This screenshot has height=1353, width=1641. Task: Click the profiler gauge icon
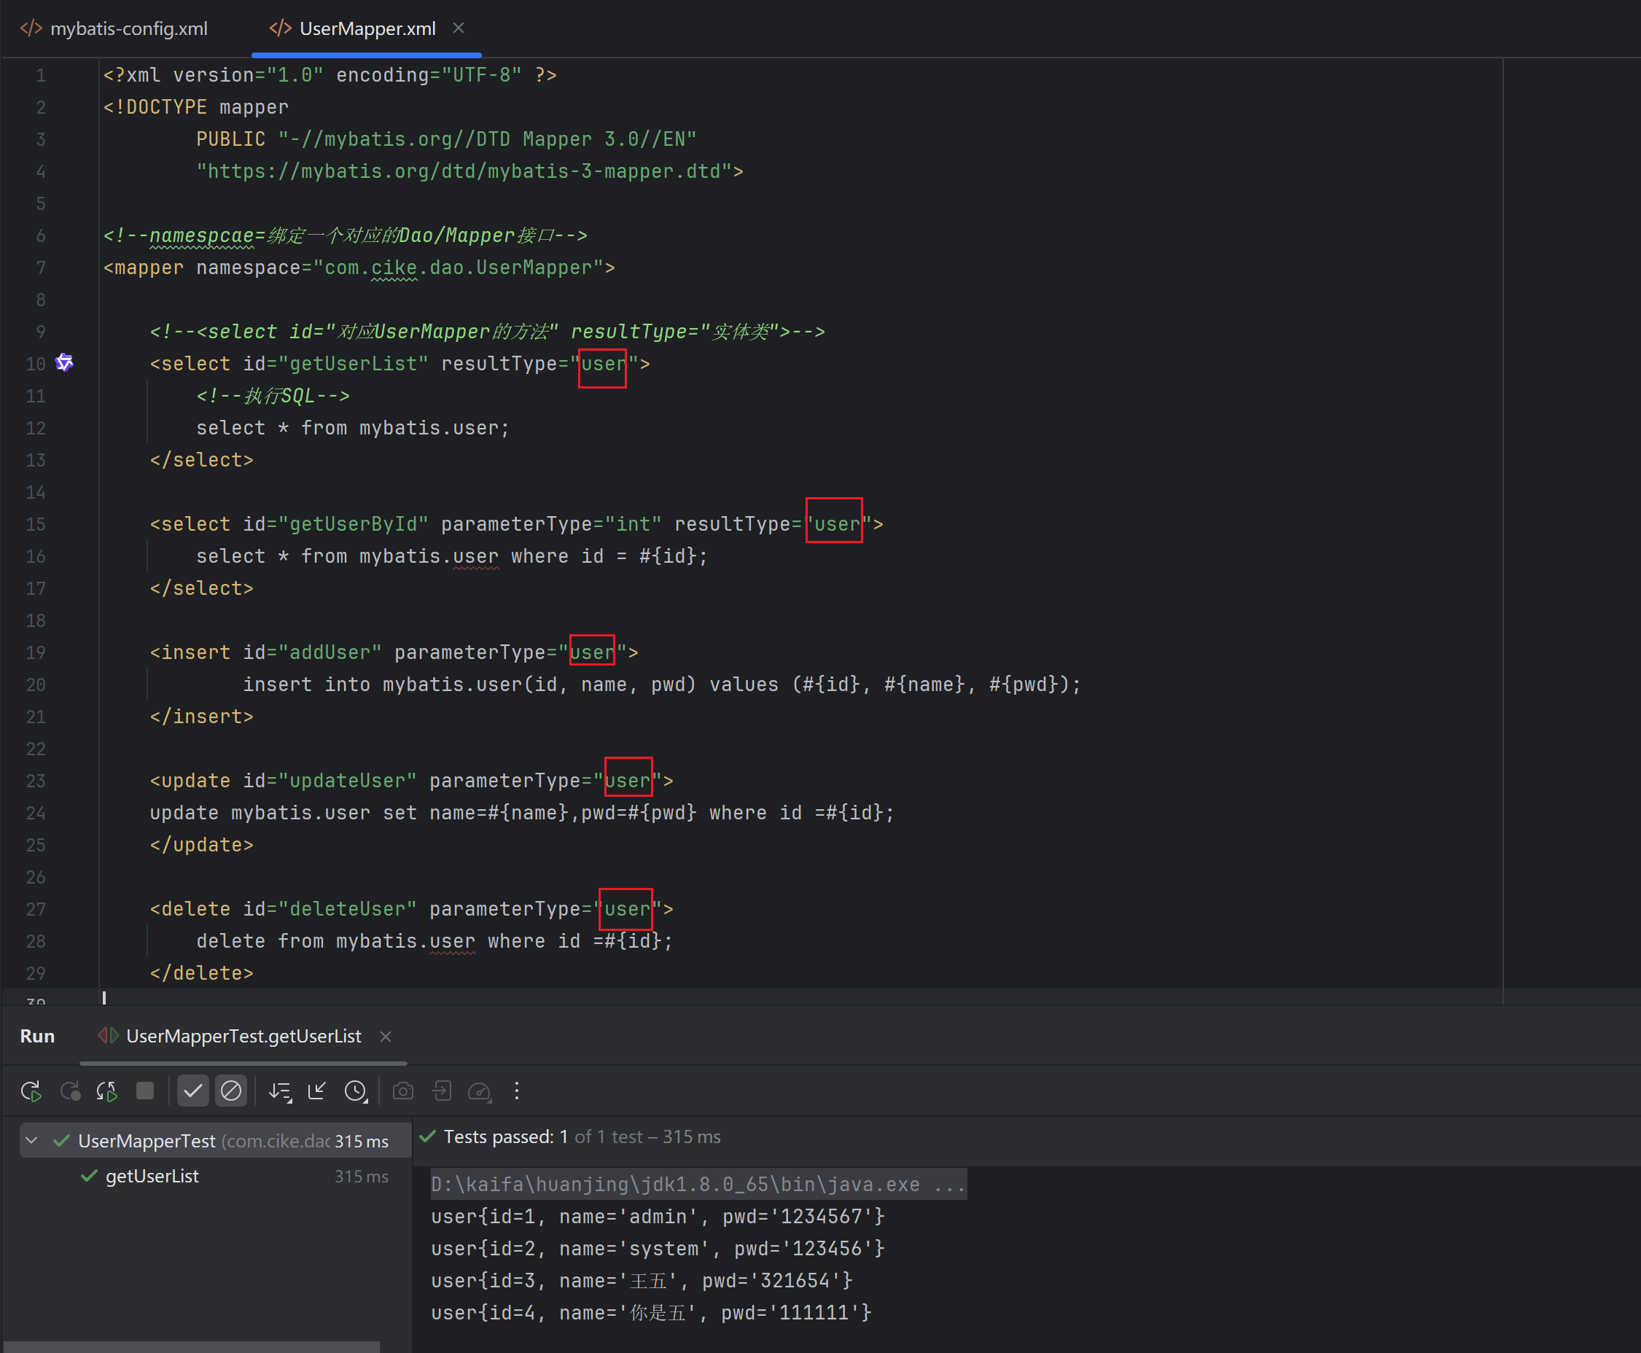click(479, 1091)
